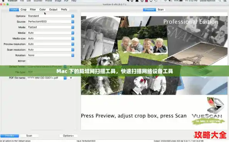Click 'Set all options to their default values' hint
Viewport: 229px width, 142px height.
point(15,141)
